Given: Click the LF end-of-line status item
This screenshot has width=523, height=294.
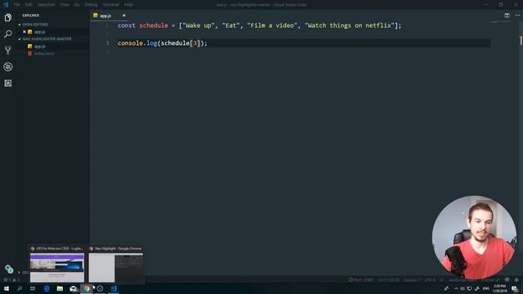Looking at the screenshot, I should (x=441, y=280).
